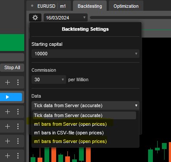Switch to the Backtesting tab
Viewport: 171px width, 162px height.
(x=90, y=6)
